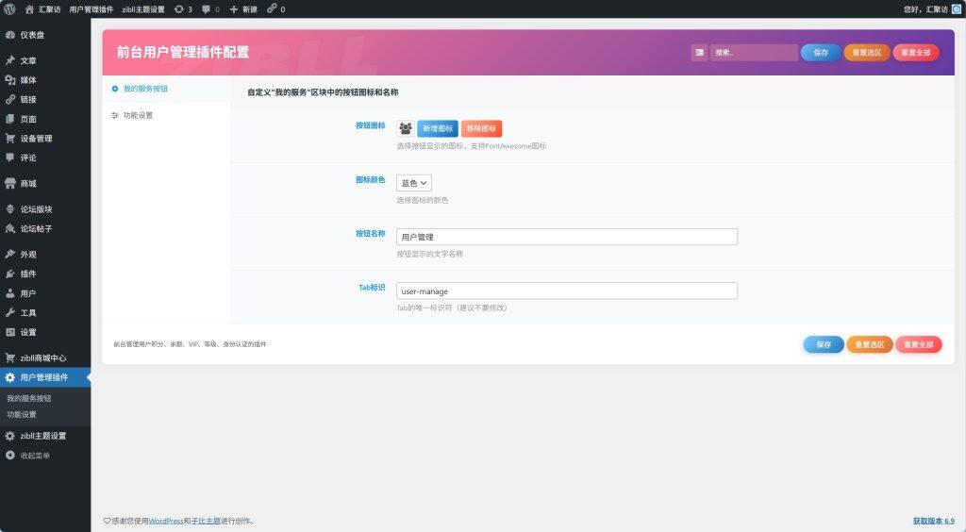Click top 重置全部 button

[916, 52]
